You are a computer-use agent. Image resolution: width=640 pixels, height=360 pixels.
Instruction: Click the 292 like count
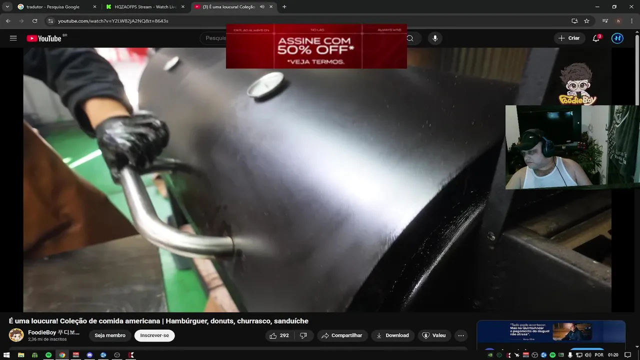284,335
